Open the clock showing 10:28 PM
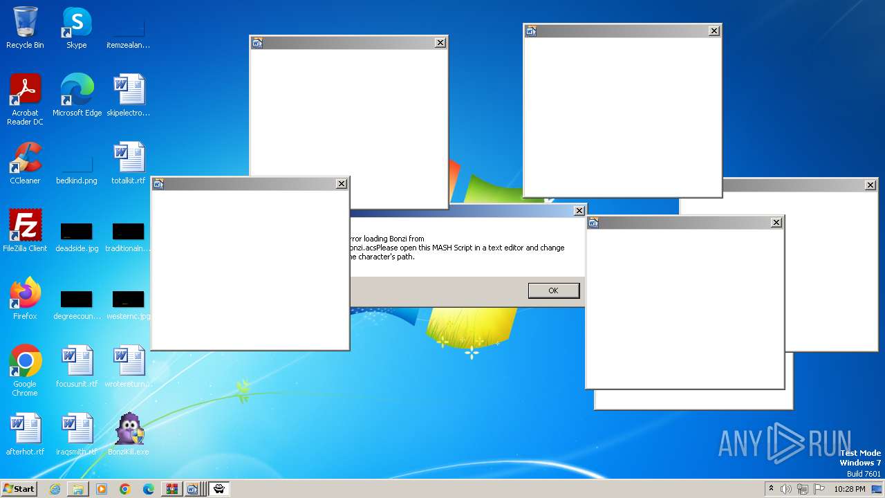The height and width of the screenshot is (498, 885). click(x=850, y=489)
